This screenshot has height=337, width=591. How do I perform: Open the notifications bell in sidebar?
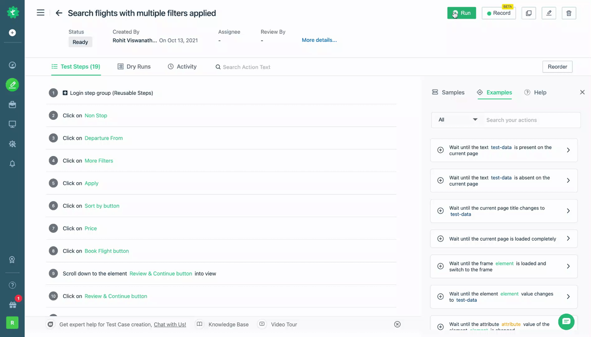tap(12, 164)
